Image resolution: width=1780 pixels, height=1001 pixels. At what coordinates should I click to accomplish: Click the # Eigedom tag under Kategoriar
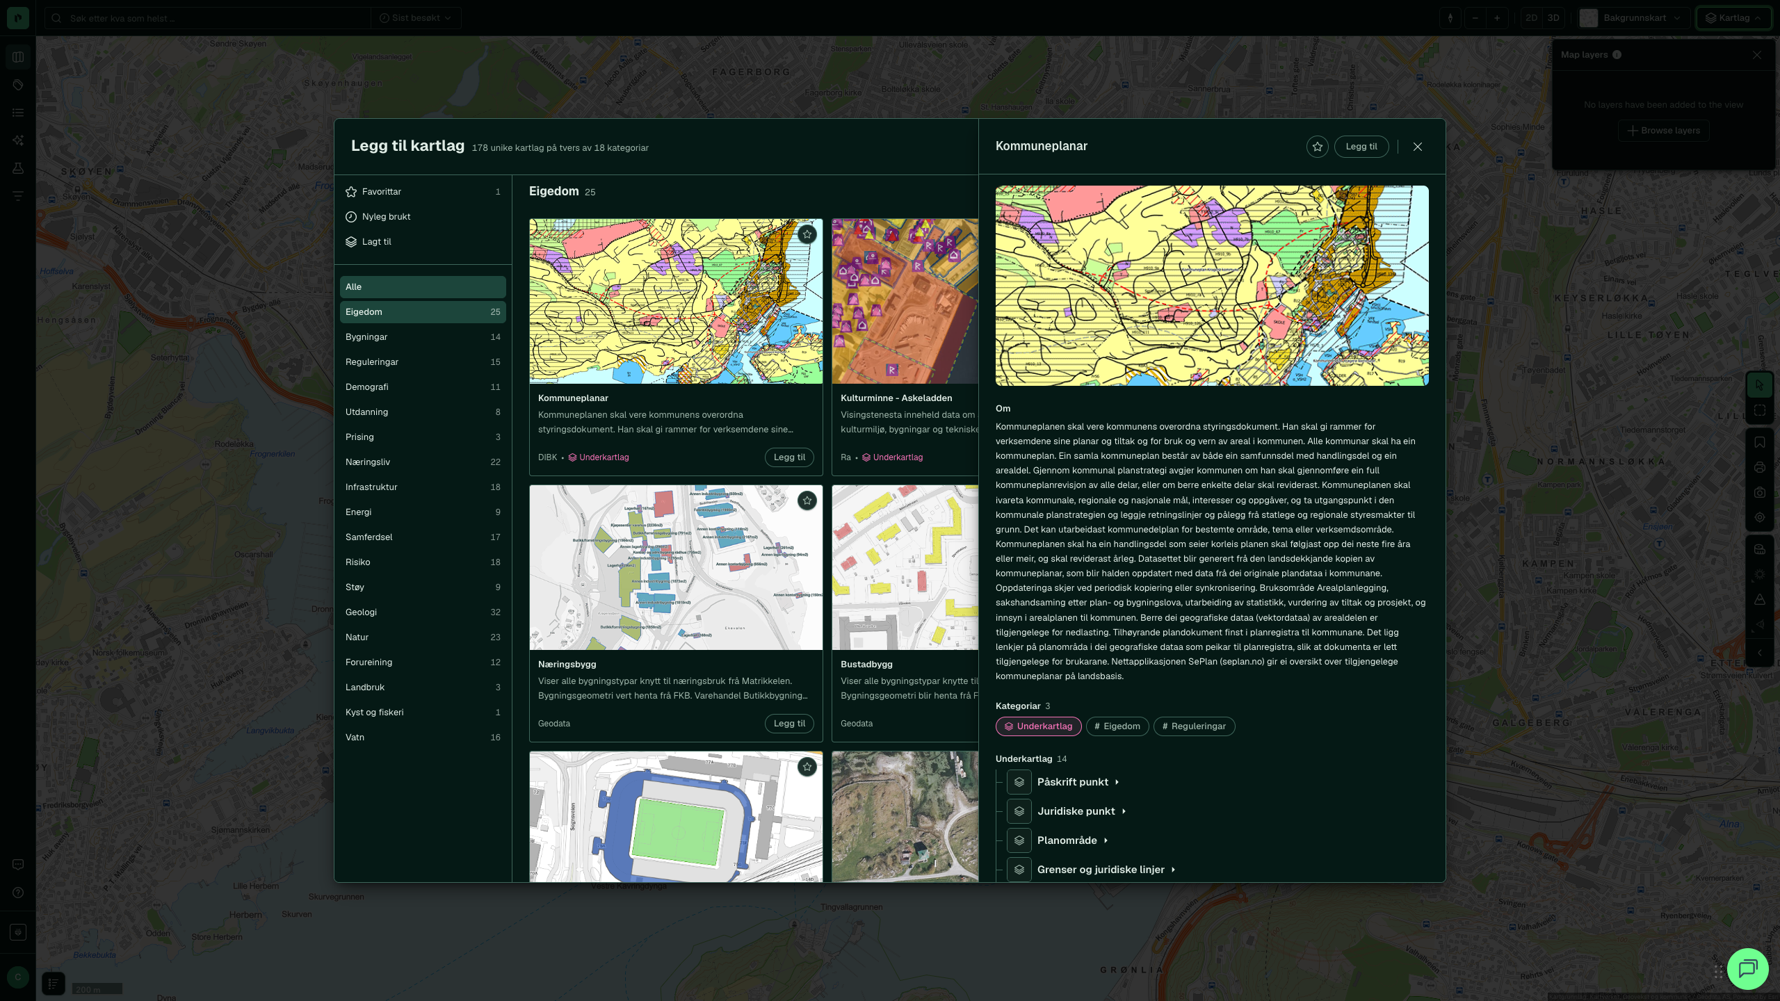1117,726
